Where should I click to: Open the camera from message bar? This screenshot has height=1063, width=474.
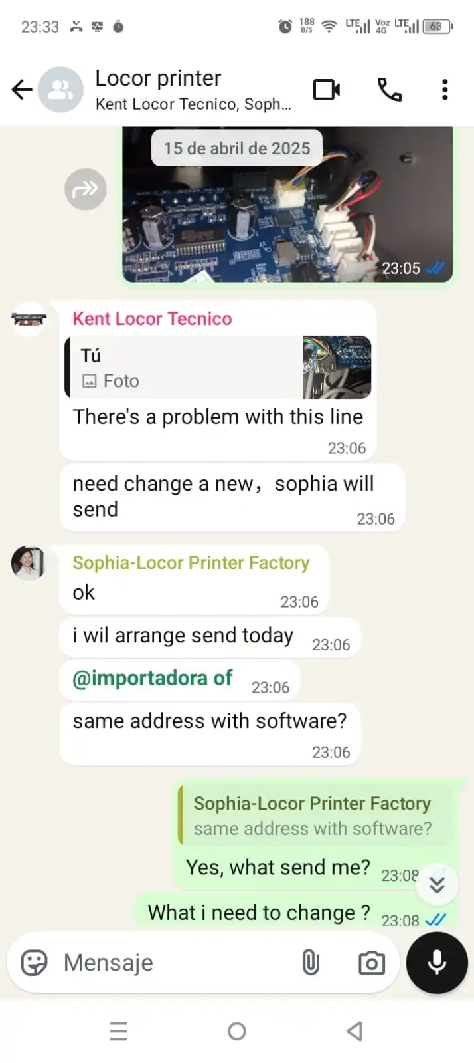[372, 963]
